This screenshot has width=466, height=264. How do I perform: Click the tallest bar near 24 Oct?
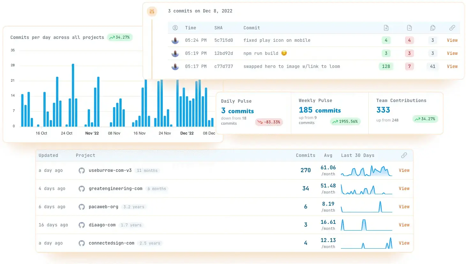click(x=73, y=95)
